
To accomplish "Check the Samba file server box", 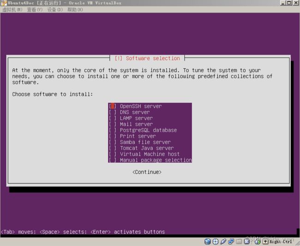I will (113, 142).
